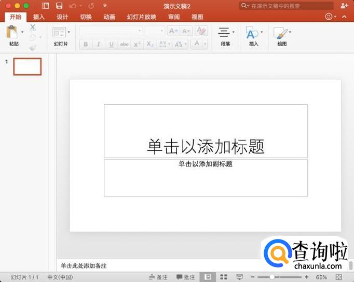Toggle Strikethrough (abc) formatting
Screen dimensions: 354x282
[124, 44]
